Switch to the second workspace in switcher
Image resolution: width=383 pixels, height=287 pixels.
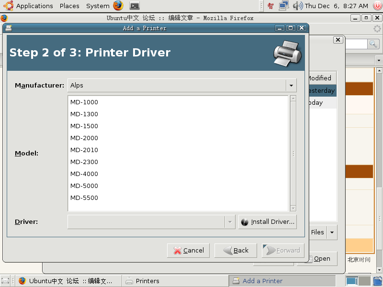pyautogui.click(x=364, y=281)
